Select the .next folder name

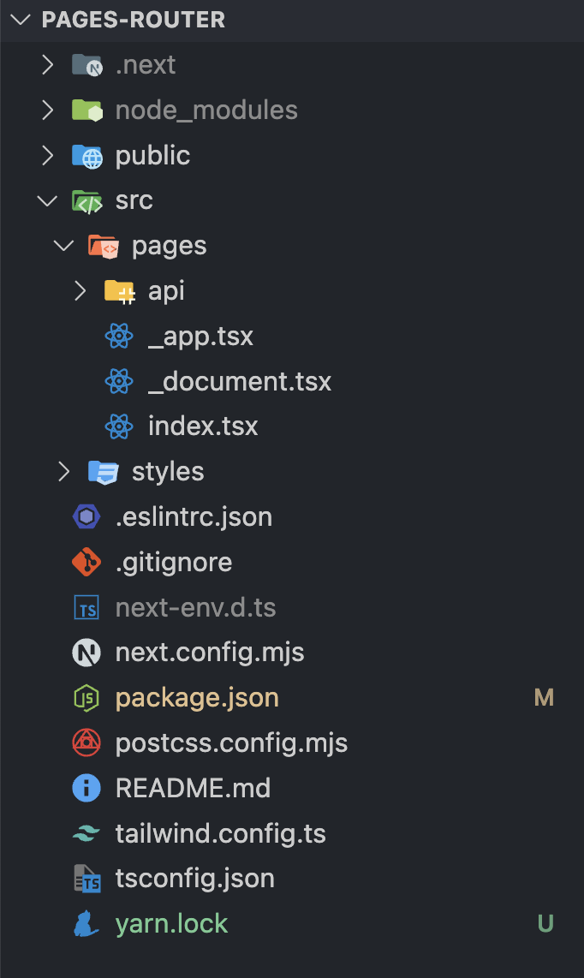coord(146,65)
